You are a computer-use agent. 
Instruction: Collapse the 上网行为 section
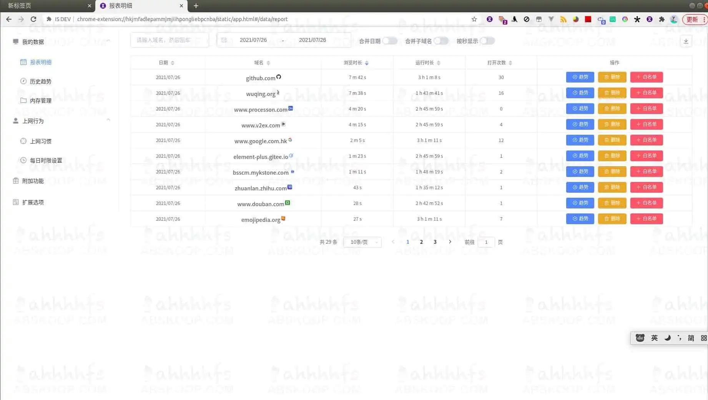[x=109, y=119]
